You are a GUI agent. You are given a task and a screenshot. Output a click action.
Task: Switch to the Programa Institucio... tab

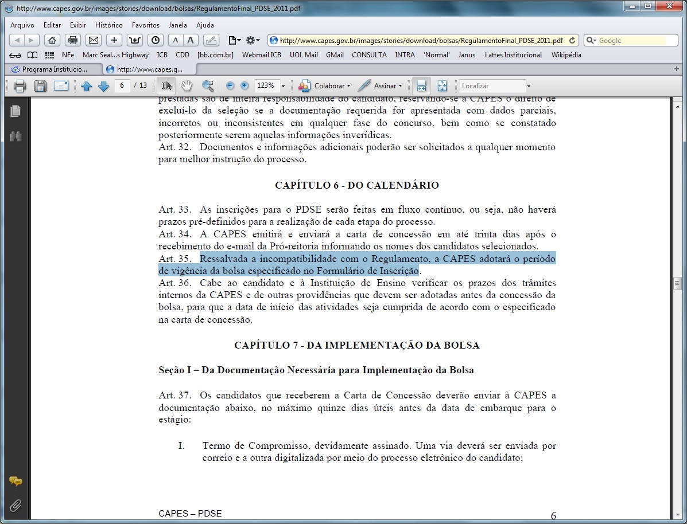55,69
